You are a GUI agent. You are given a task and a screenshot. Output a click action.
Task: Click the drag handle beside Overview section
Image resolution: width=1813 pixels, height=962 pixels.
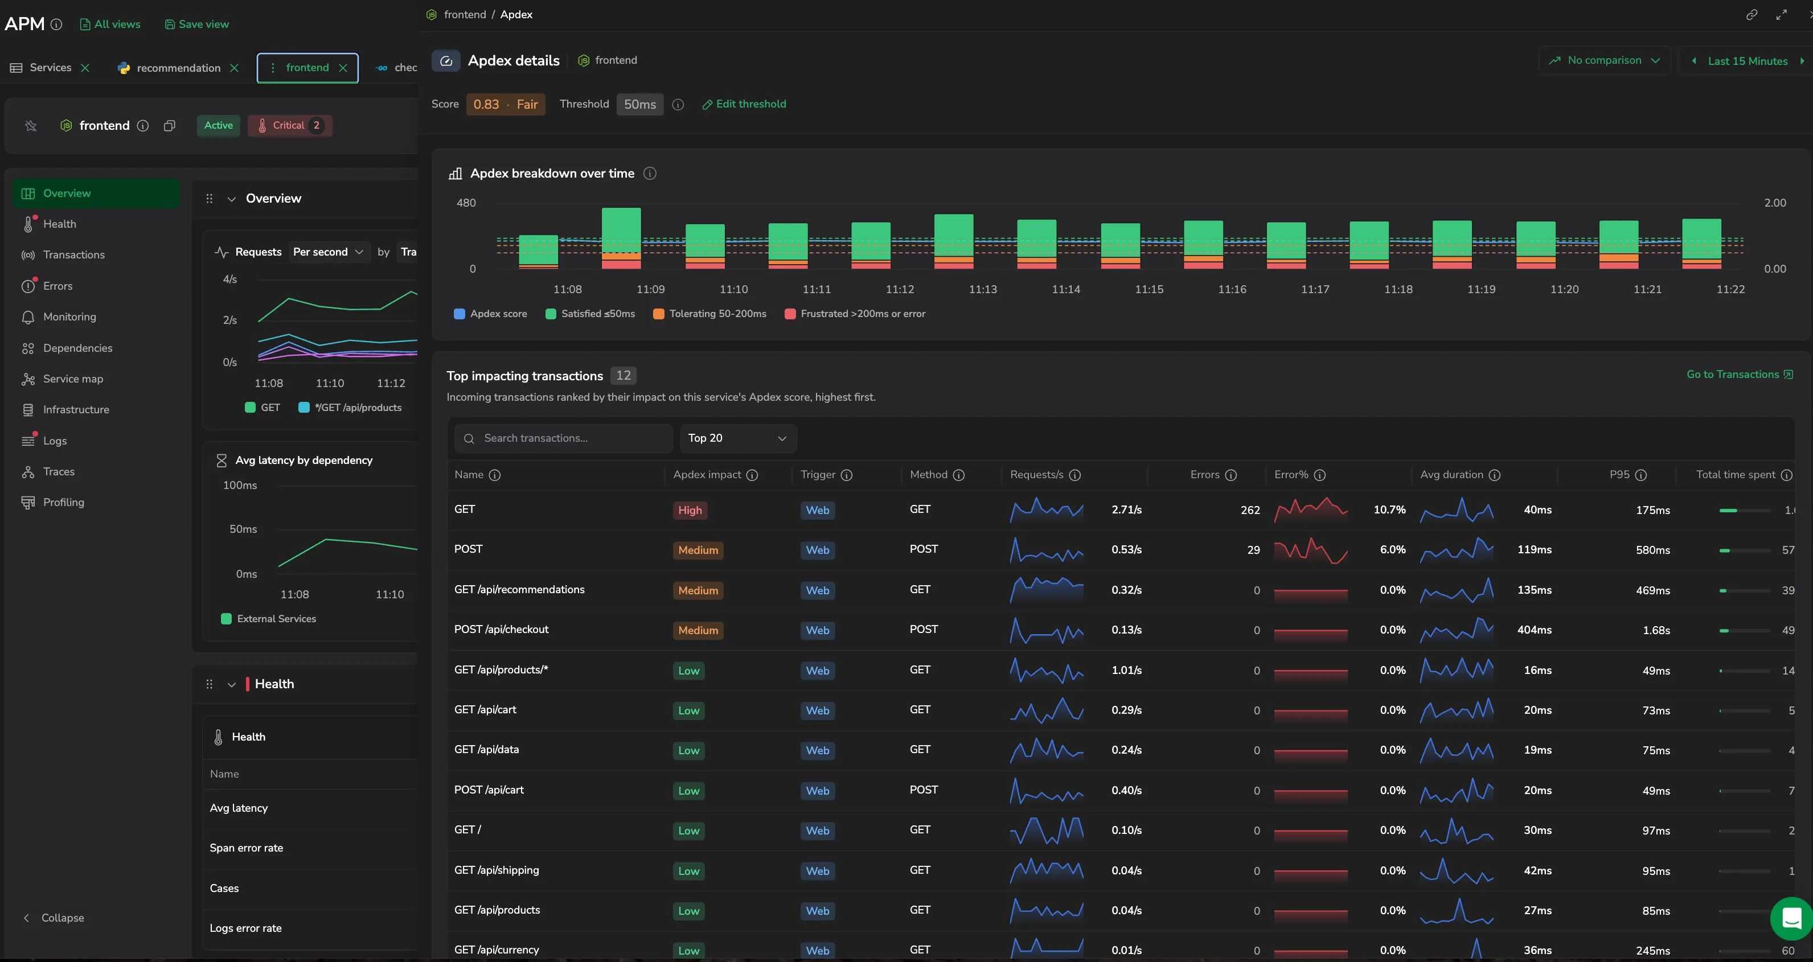pyautogui.click(x=209, y=199)
